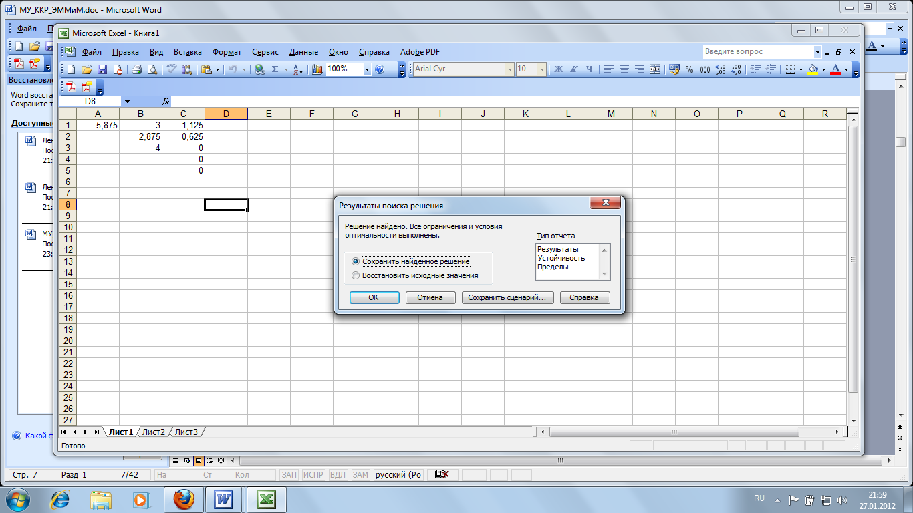
Task: Open the Сервис menu
Action: click(265, 52)
